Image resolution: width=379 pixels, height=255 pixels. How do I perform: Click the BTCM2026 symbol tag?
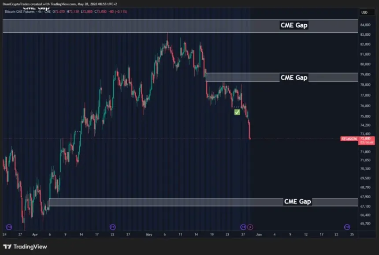[349, 139]
